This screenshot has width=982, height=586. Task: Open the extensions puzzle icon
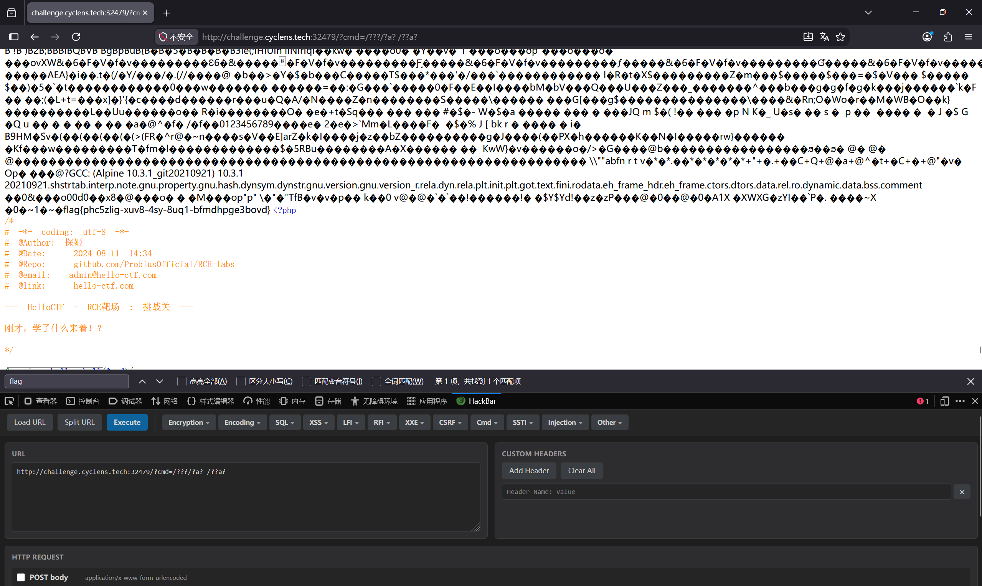[948, 37]
